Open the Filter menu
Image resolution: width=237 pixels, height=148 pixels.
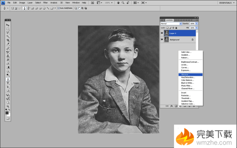(x=46, y=2)
